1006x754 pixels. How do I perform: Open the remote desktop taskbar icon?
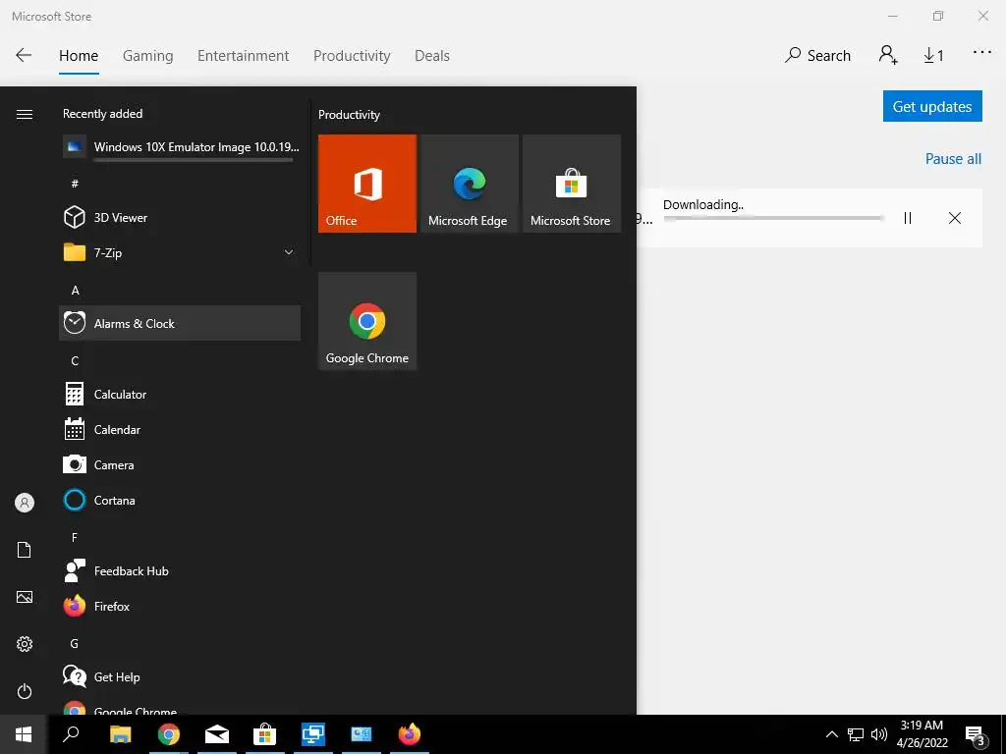(313, 734)
